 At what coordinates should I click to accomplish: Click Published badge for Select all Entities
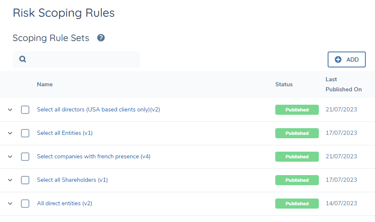pyautogui.click(x=297, y=133)
